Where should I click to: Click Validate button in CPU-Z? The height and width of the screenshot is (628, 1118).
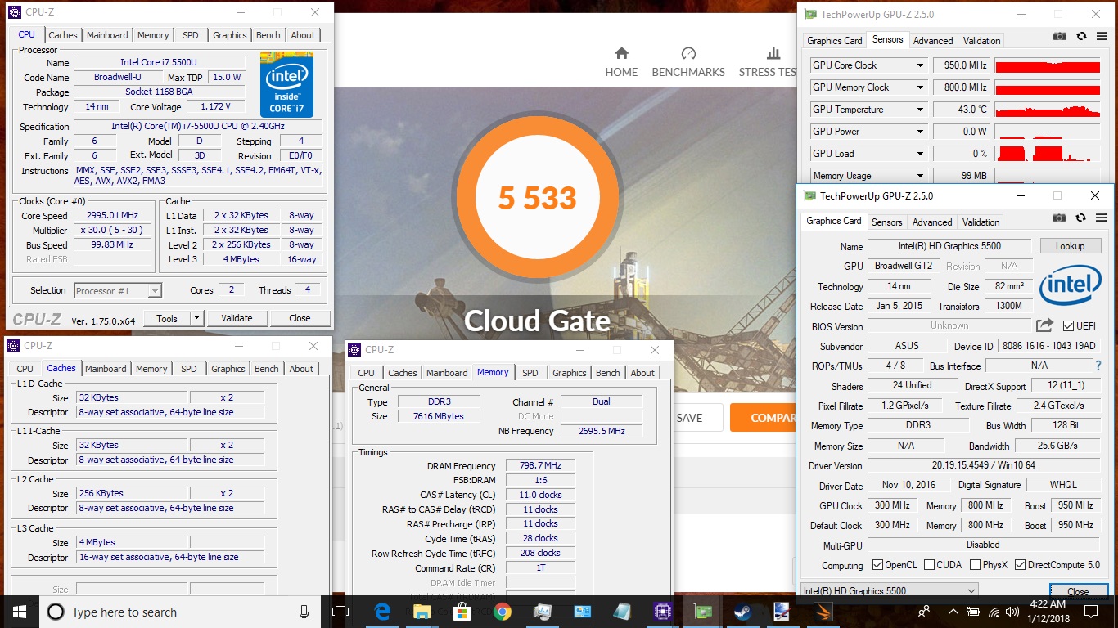[x=237, y=318]
